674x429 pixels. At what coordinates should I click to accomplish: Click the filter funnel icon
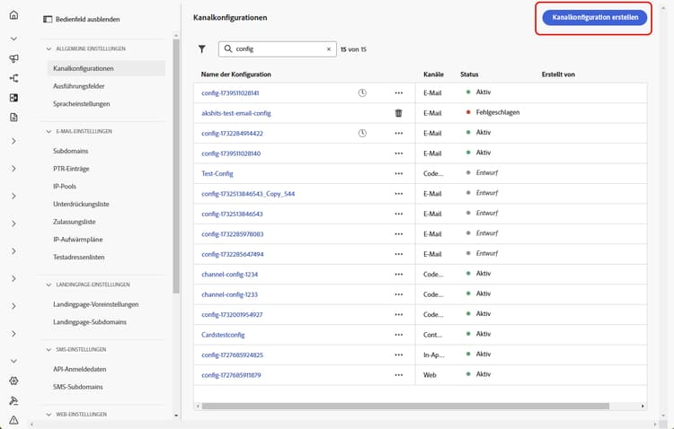(202, 49)
